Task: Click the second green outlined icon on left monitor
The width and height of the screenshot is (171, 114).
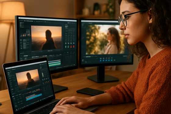Action: pos(68,47)
